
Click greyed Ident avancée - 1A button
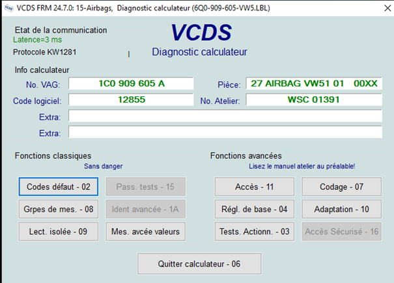(145, 209)
